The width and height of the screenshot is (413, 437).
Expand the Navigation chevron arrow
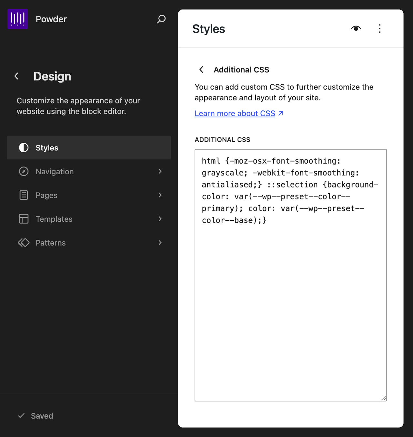(160, 171)
